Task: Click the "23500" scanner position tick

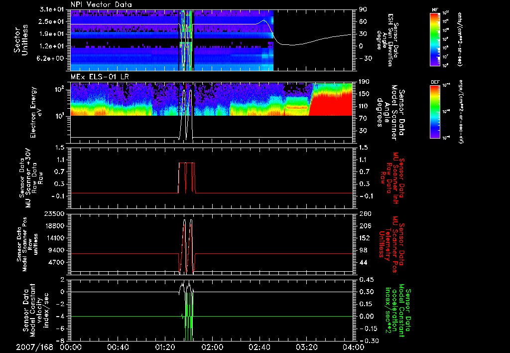Action: (x=55, y=213)
